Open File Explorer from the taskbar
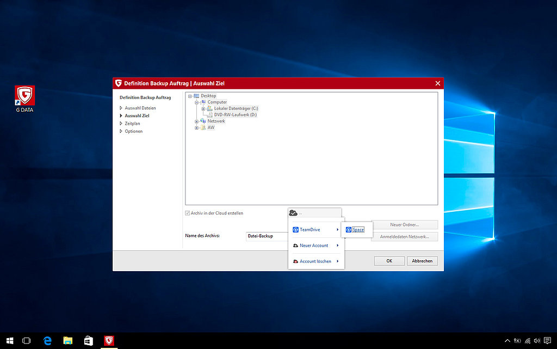 68,341
